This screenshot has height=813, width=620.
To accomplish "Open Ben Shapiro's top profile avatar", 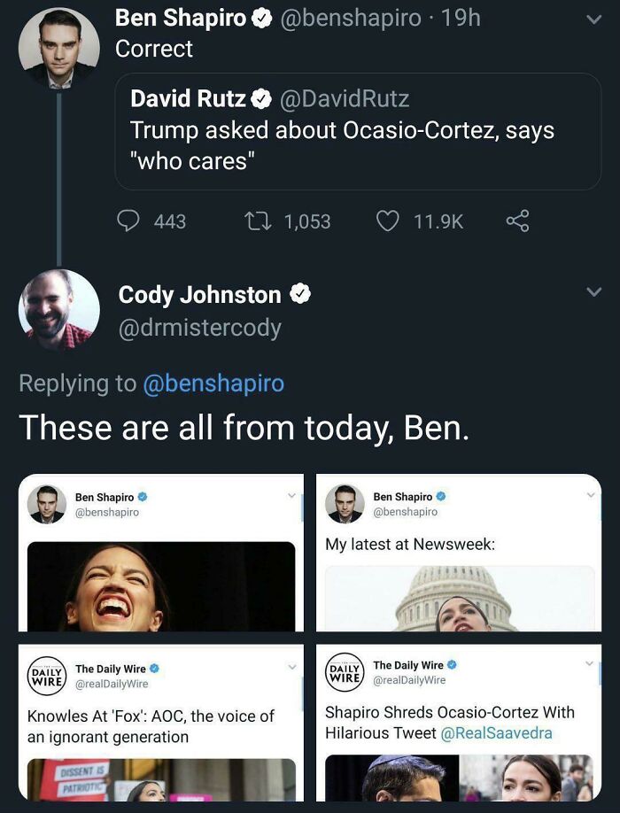I will 58,48.
